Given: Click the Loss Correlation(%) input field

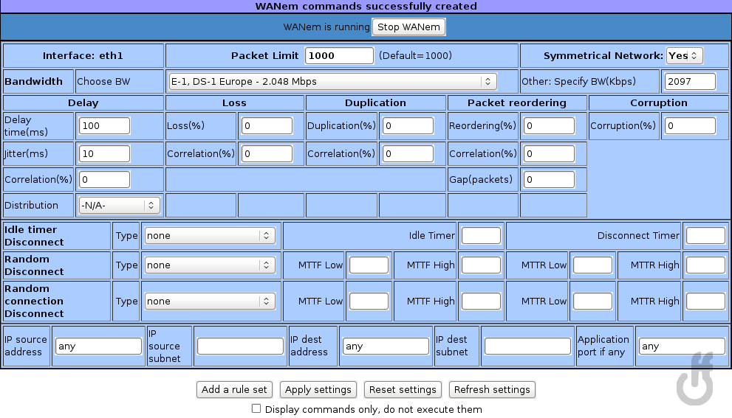Looking at the screenshot, I should pos(267,154).
